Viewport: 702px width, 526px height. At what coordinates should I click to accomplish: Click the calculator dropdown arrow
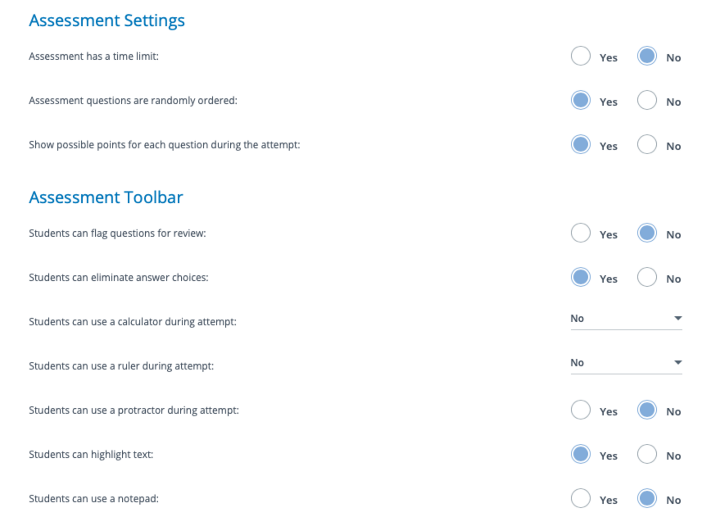[x=678, y=319]
